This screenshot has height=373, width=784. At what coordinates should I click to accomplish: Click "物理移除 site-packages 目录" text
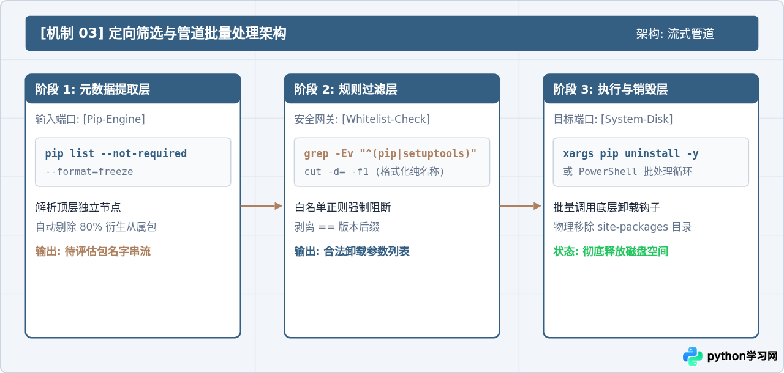point(622,227)
